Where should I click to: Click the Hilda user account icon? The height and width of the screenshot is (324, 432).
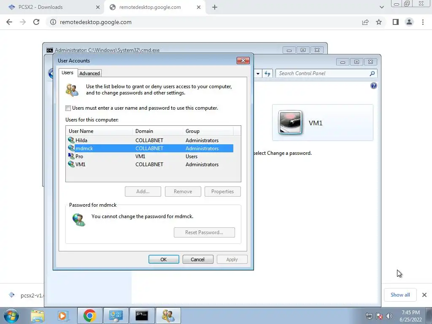71,140
